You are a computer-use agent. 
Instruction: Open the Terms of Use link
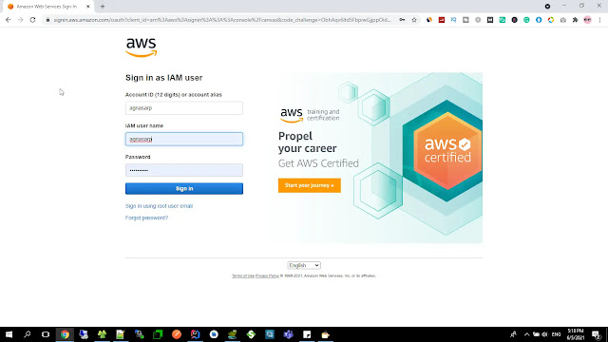[243, 275]
